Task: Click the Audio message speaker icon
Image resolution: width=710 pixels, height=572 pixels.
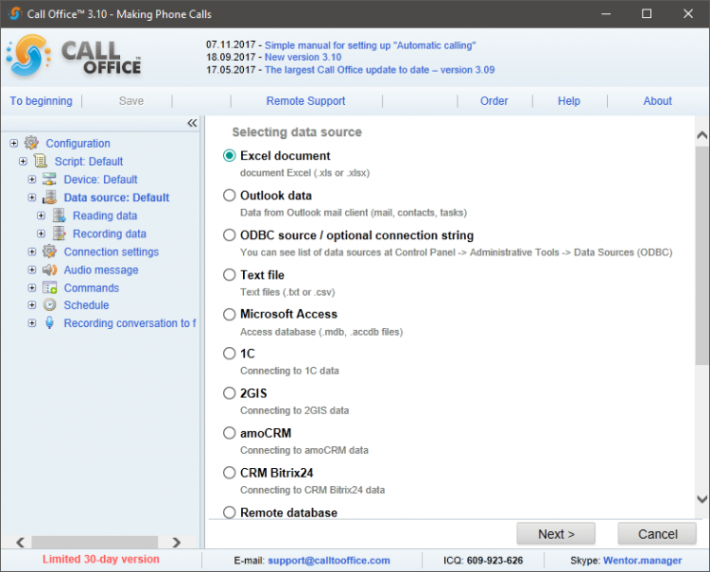Action: [x=50, y=270]
